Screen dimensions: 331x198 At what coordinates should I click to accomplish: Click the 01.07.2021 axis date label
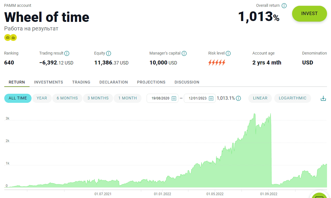click(x=103, y=194)
